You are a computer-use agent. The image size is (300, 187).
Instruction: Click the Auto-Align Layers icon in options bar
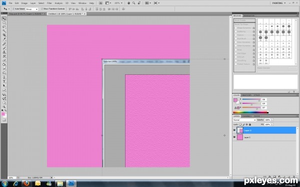(x=123, y=9)
